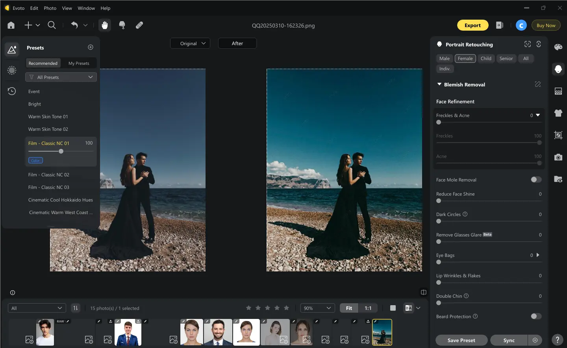Image resolution: width=567 pixels, height=348 pixels.
Task: Open the Clothing shirt icon
Action: (558, 113)
